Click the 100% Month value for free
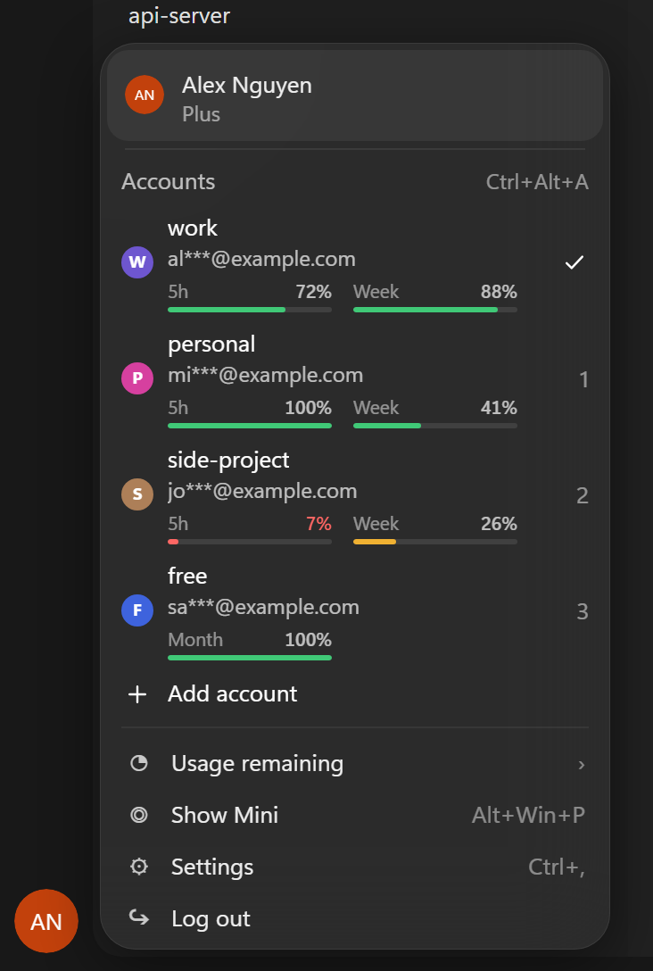Screen dimensions: 653x971 [309, 640]
